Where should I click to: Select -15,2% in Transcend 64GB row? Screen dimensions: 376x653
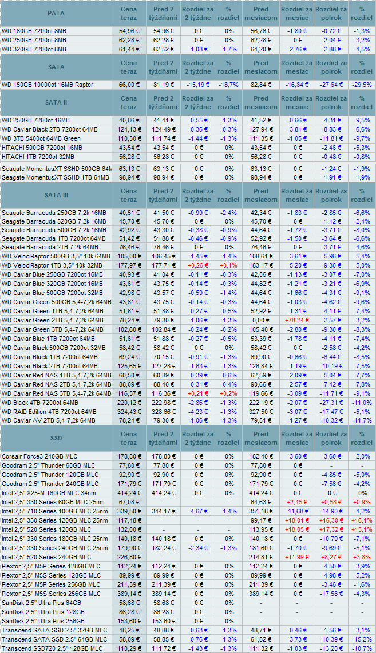coord(362,640)
